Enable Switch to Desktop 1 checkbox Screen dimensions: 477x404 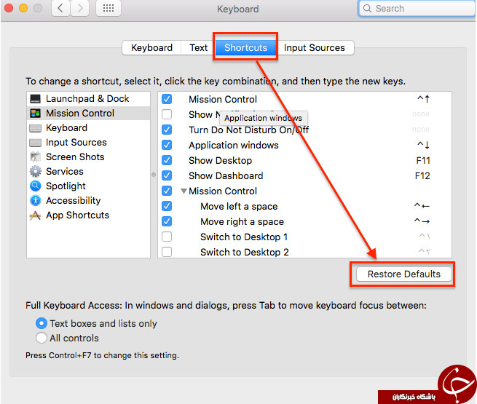click(x=167, y=237)
